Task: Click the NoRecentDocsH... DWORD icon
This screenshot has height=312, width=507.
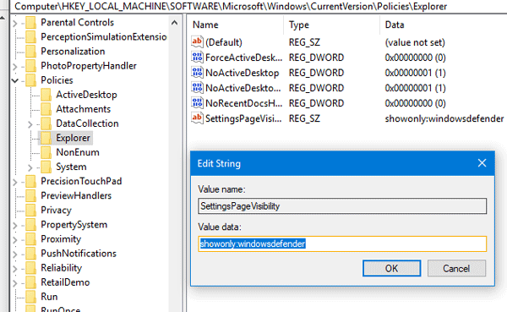Action: [197, 103]
